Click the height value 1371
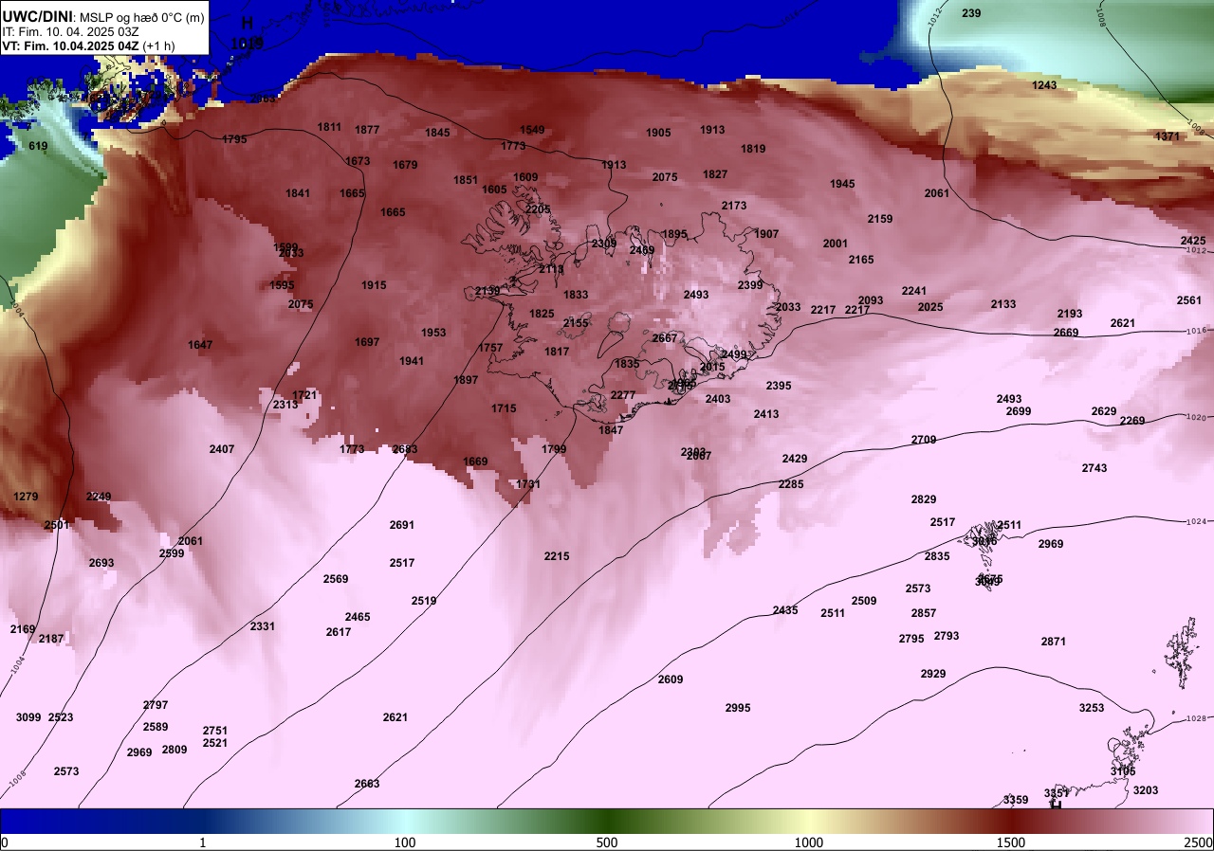The height and width of the screenshot is (851, 1214). click(x=1168, y=136)
